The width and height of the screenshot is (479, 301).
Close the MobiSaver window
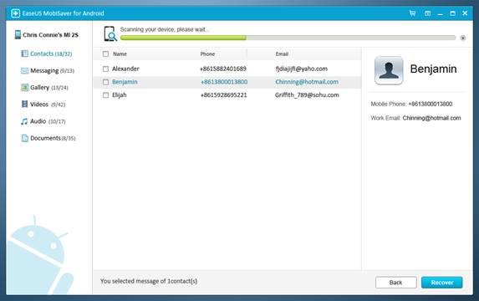(465, 13)
